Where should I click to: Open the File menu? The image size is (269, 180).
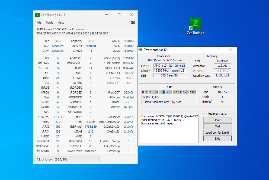(x=39, y=22)
